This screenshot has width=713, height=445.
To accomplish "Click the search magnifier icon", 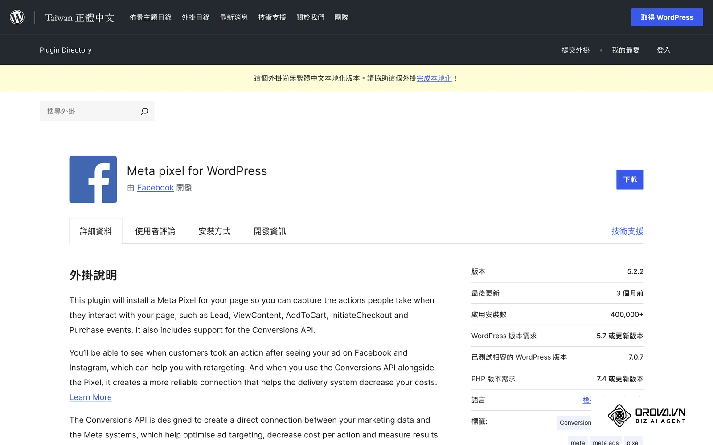I will (144, 111).
